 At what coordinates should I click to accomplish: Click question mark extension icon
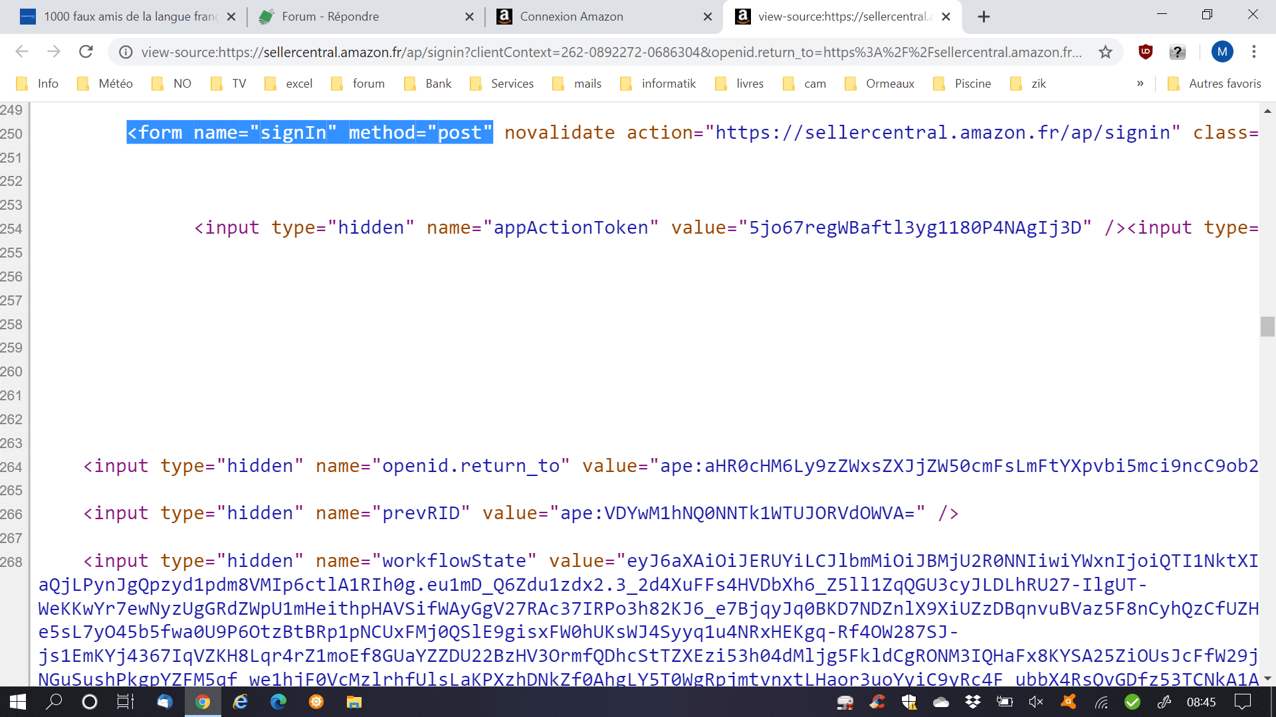[1177, 52]
